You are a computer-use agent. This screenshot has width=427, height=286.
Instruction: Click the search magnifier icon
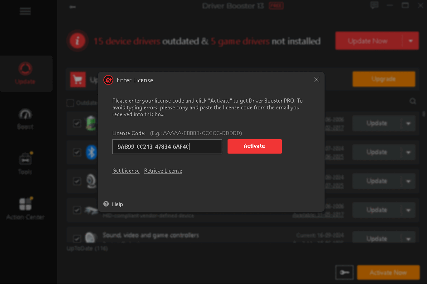(x=412, y=101)
